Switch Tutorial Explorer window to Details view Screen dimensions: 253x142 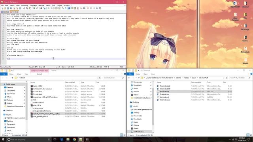point(121,135)
